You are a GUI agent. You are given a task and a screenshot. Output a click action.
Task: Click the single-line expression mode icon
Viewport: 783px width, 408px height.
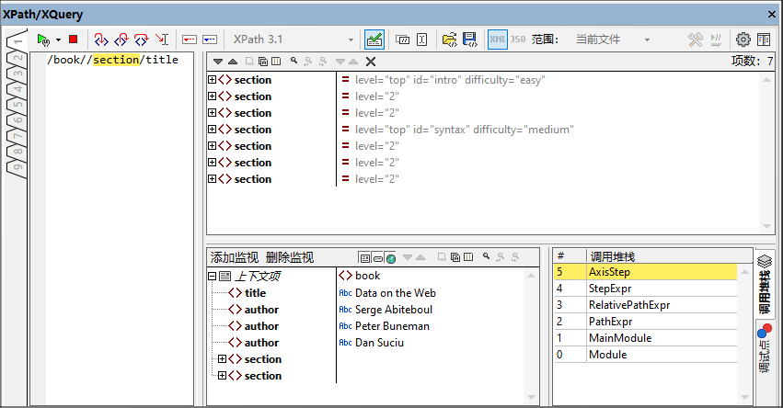pyautogui.click(x=402, y=40)
